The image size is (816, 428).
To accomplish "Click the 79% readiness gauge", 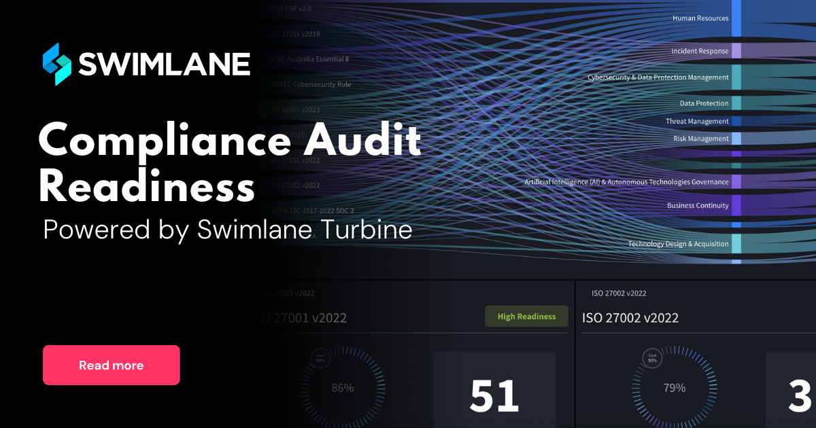I will (x=675, y=388).
